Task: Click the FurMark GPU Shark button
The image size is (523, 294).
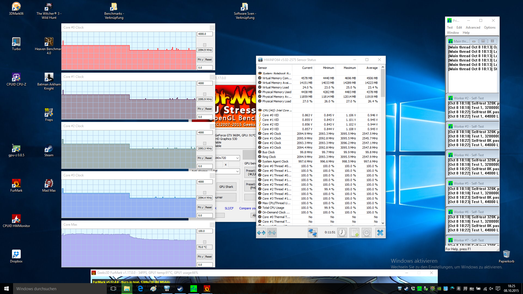Action: click(226, 187)
